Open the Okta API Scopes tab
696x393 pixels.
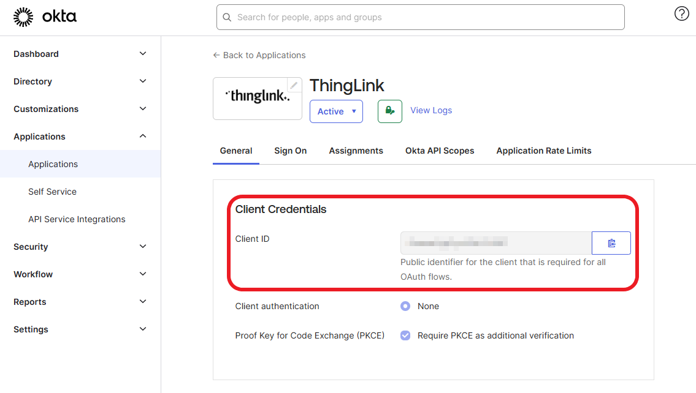440,151
